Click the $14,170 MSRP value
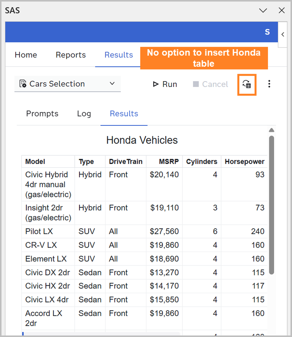Screen dimensions: 292x337 [164, 286]
